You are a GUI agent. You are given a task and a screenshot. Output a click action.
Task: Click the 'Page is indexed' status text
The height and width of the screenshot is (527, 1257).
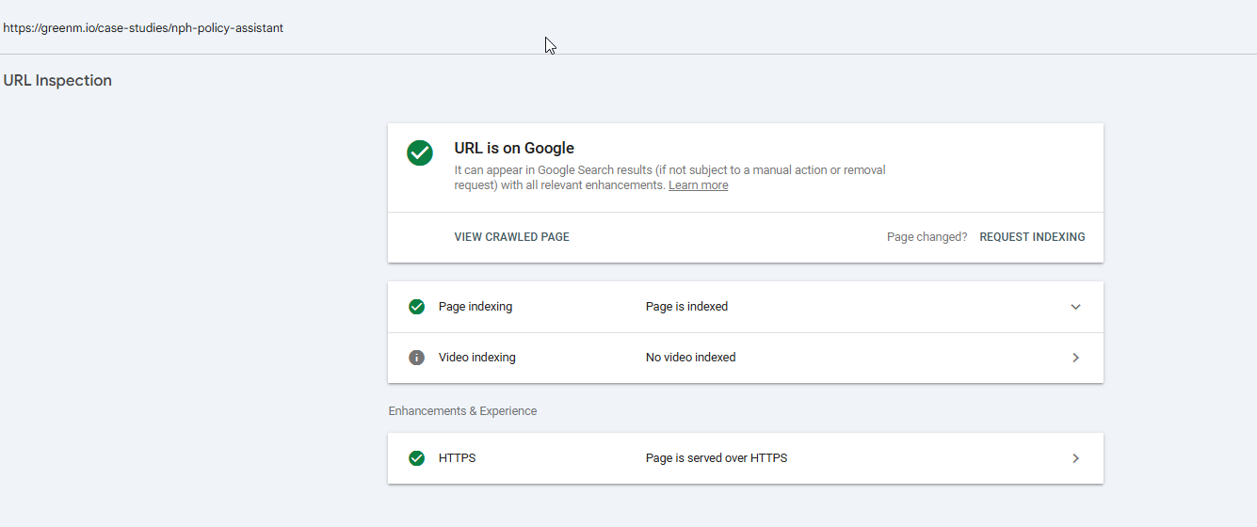686,307
